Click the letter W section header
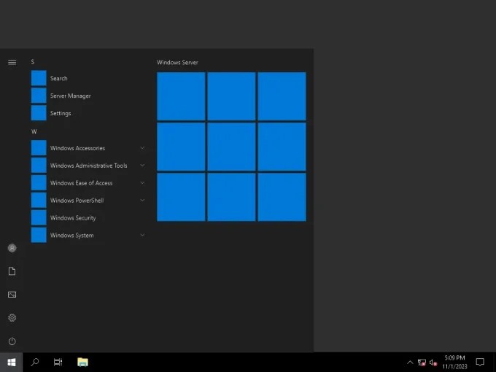 click(x=34, y=131)
